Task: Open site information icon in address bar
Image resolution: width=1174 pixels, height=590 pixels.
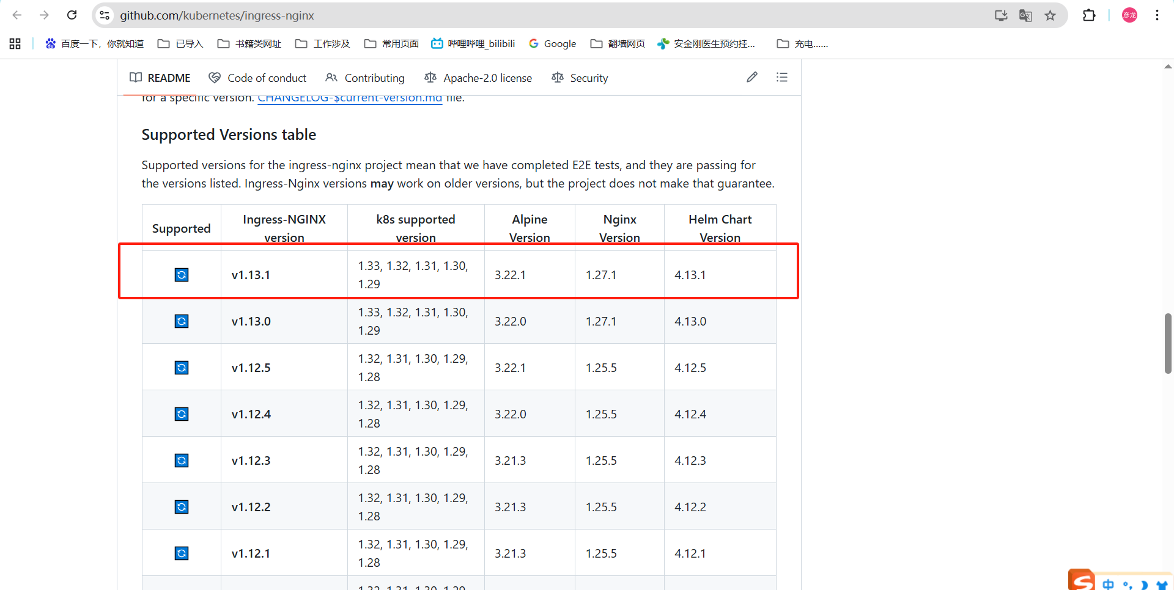Action: (x=105, y=15)
